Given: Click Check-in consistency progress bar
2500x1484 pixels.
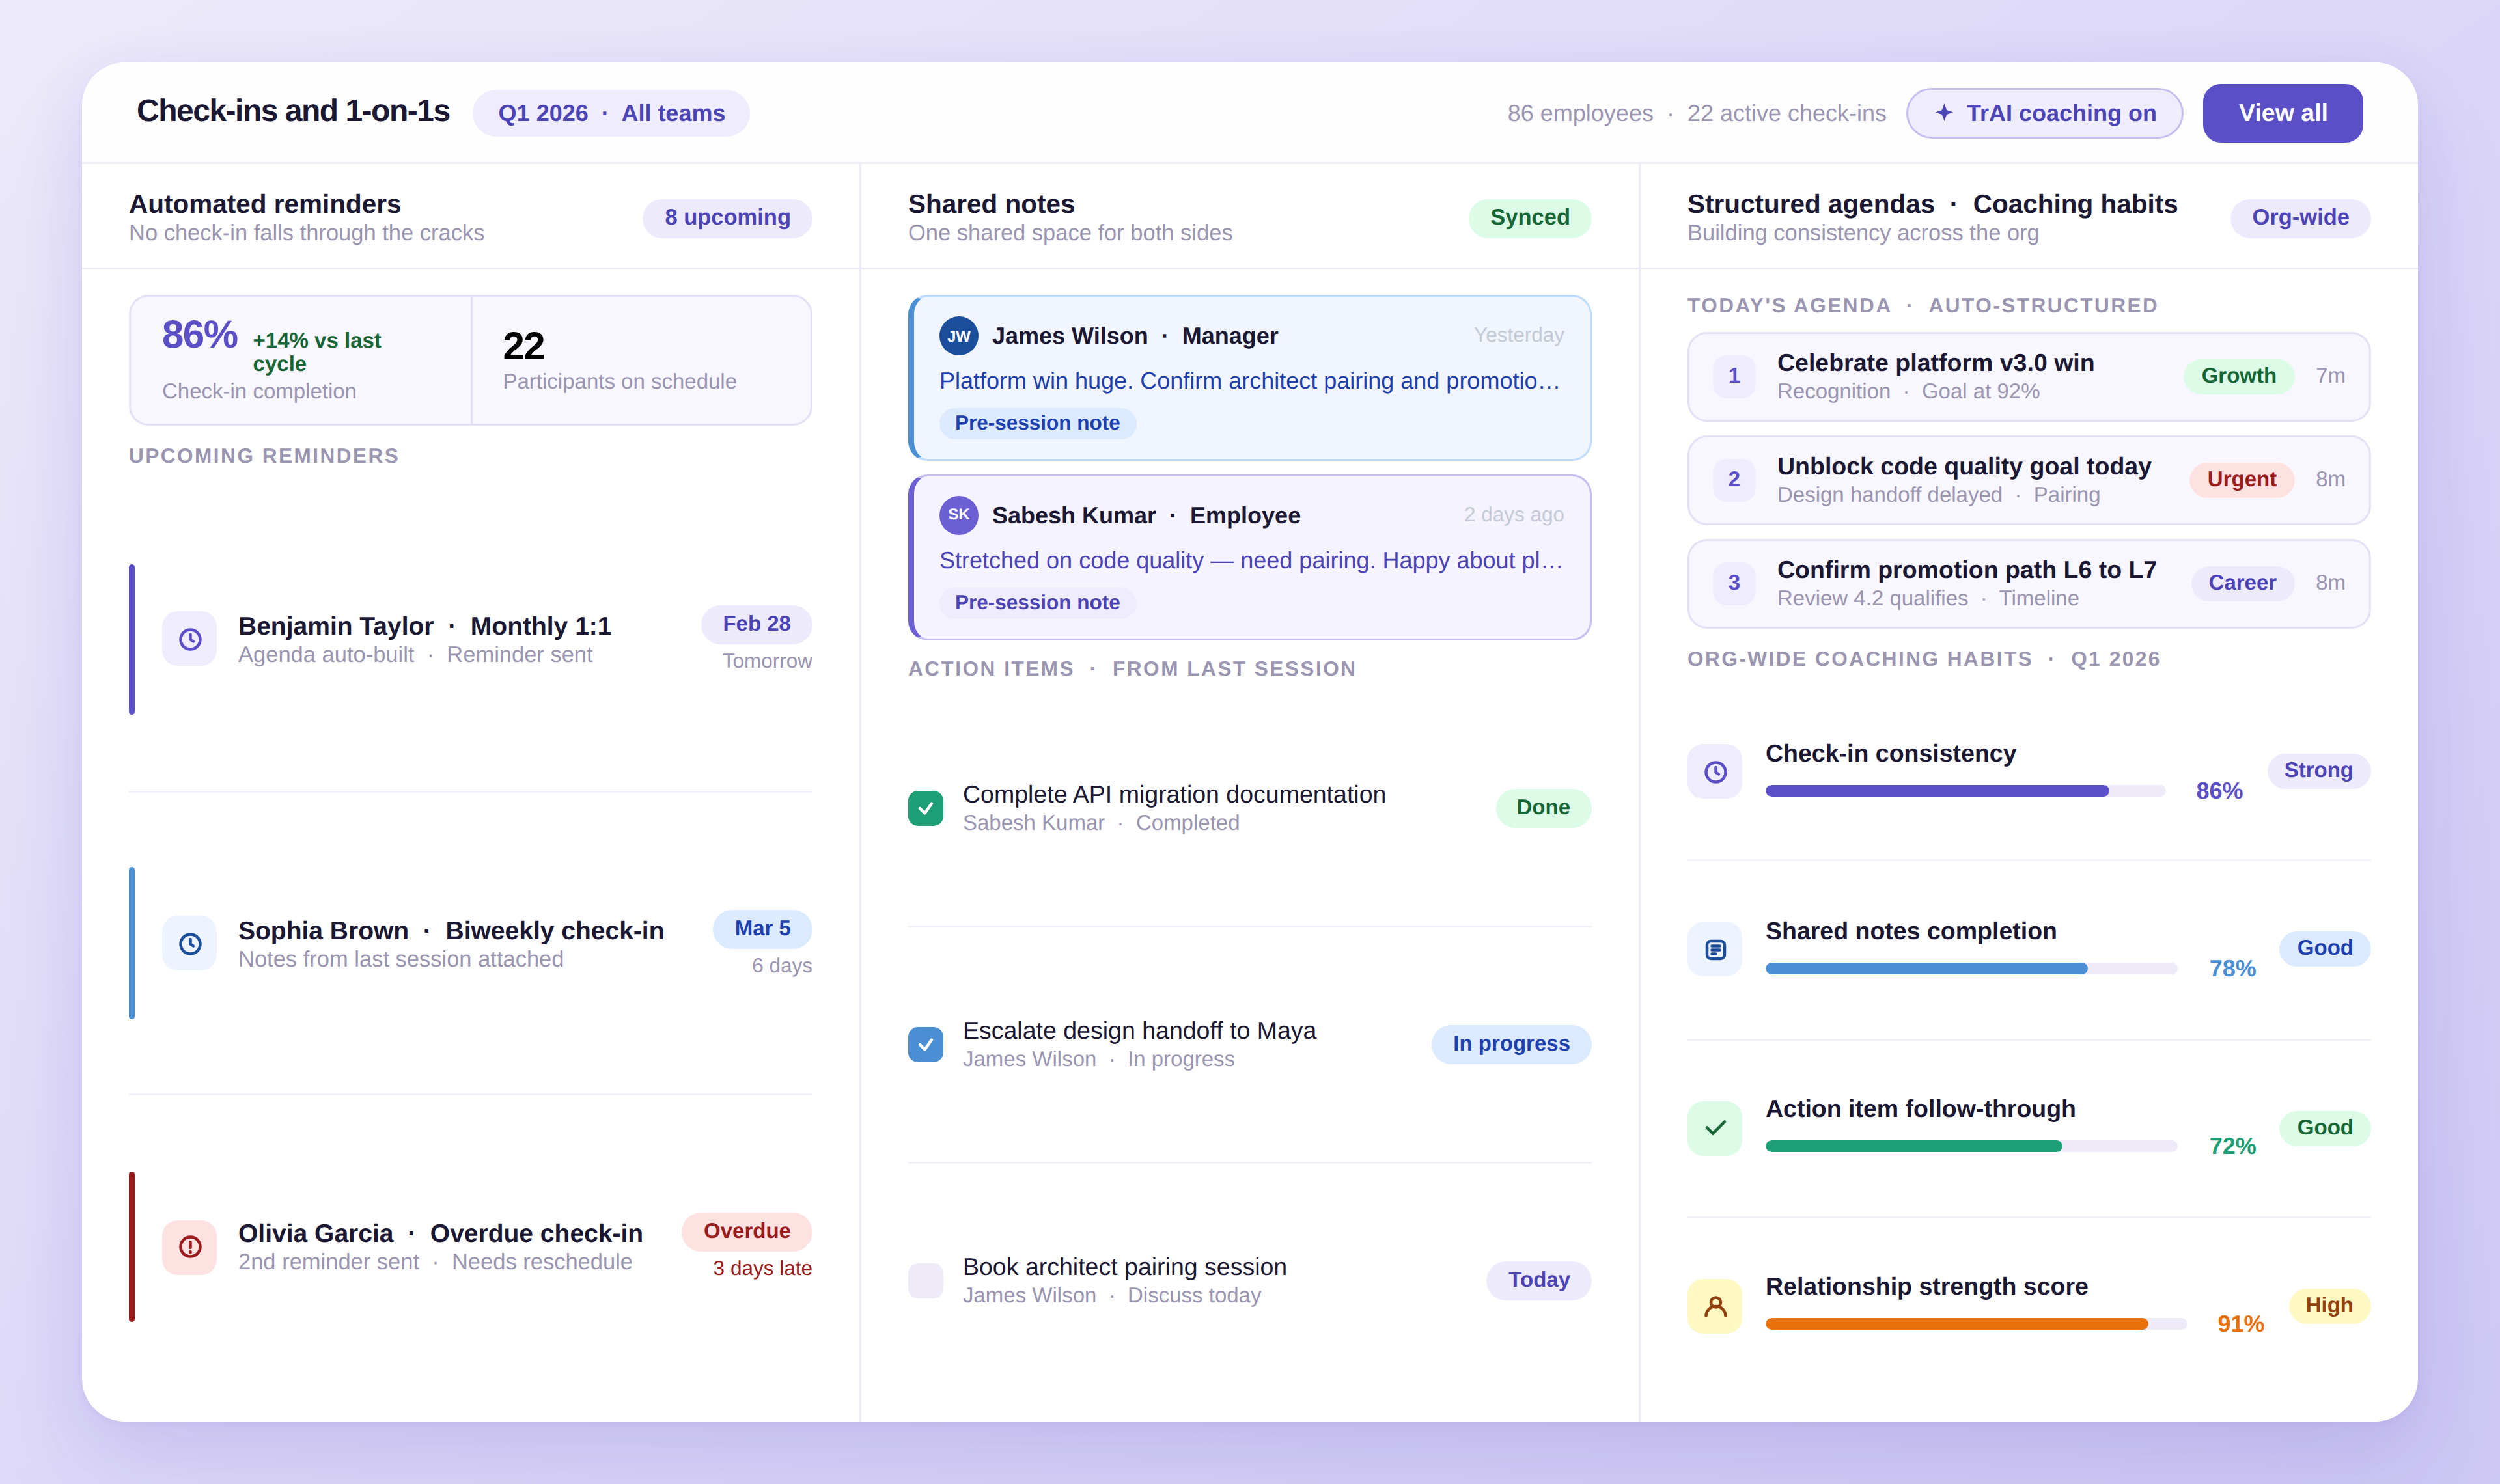Looking at the screenshot, I should (x=1964, y=791).
